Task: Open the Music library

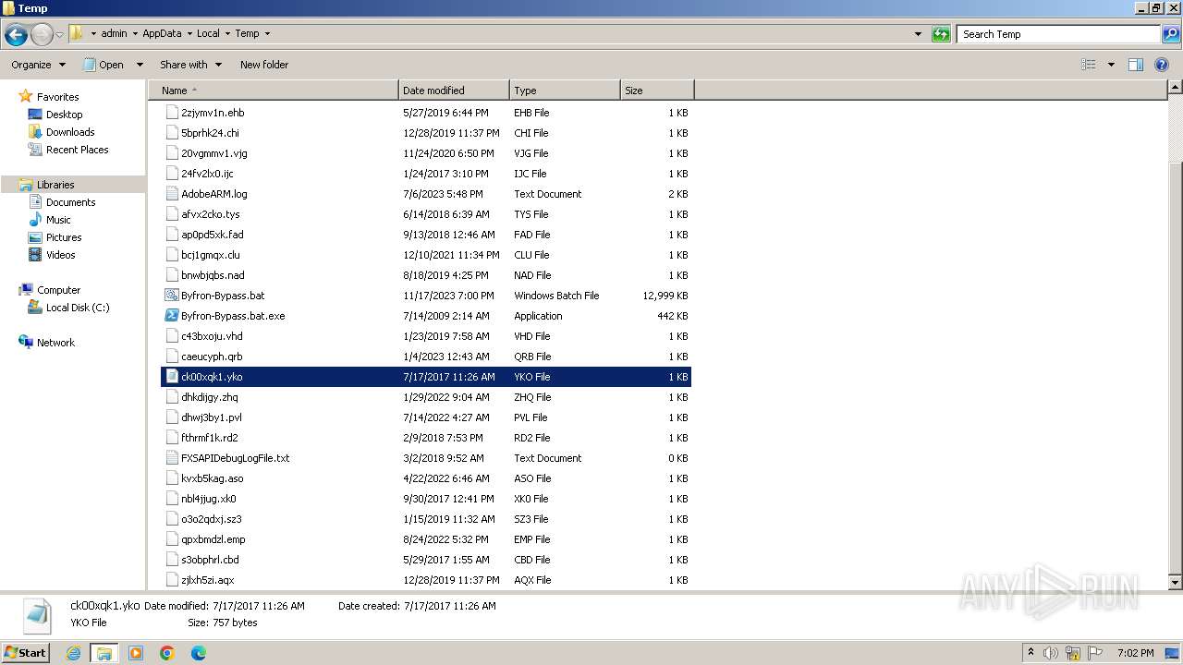Action: [58, 220]
